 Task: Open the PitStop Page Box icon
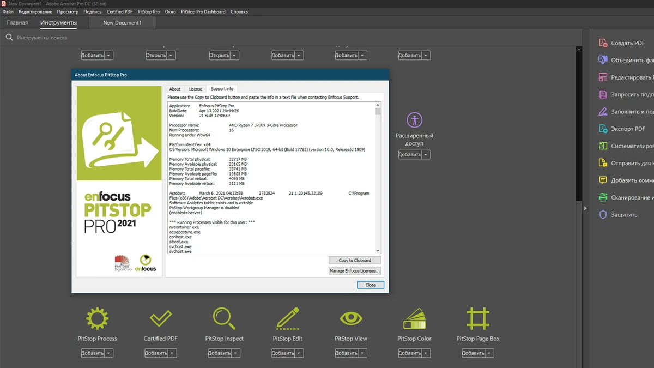pos(478,318)
